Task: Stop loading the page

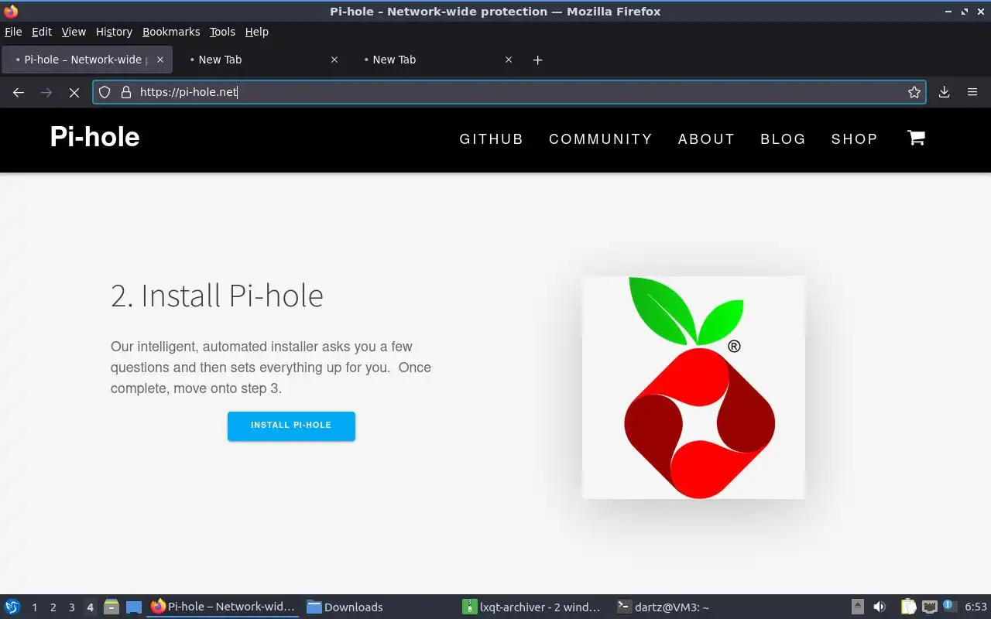Action: pyautogui.click(x=74, y=92)
